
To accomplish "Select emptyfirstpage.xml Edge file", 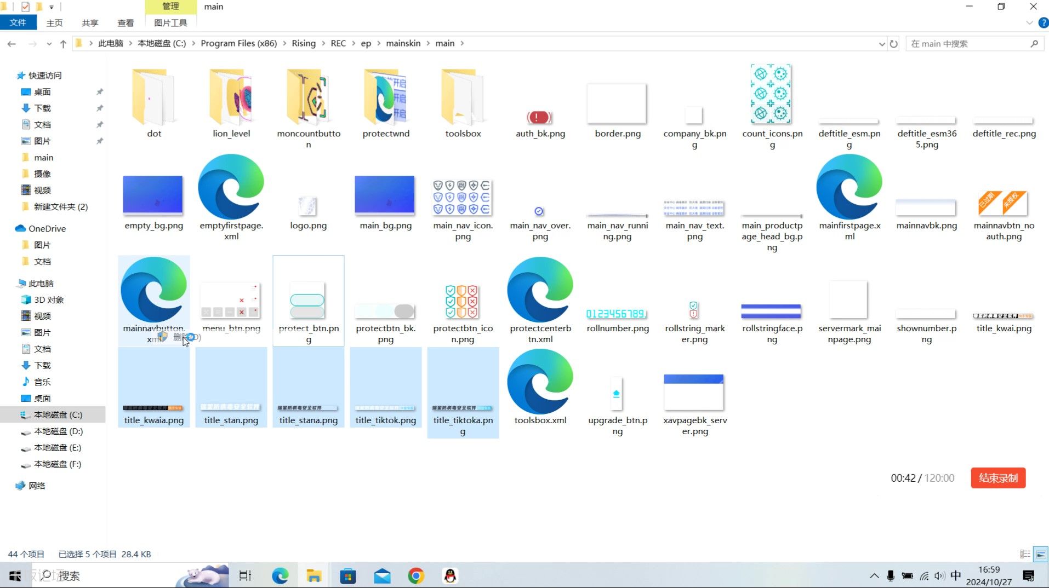I will point(231,197).
